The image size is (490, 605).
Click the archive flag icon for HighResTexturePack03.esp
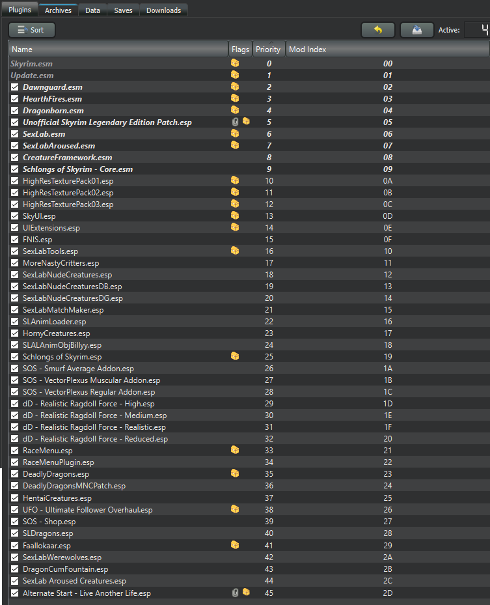coord(235,204)
